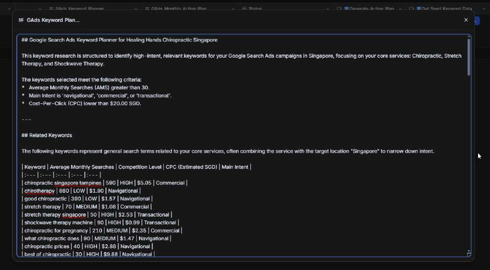Click the '---' separator line in the text
Image resolution: width=490 pixels, height=270 pixels.
click(26, 119)
